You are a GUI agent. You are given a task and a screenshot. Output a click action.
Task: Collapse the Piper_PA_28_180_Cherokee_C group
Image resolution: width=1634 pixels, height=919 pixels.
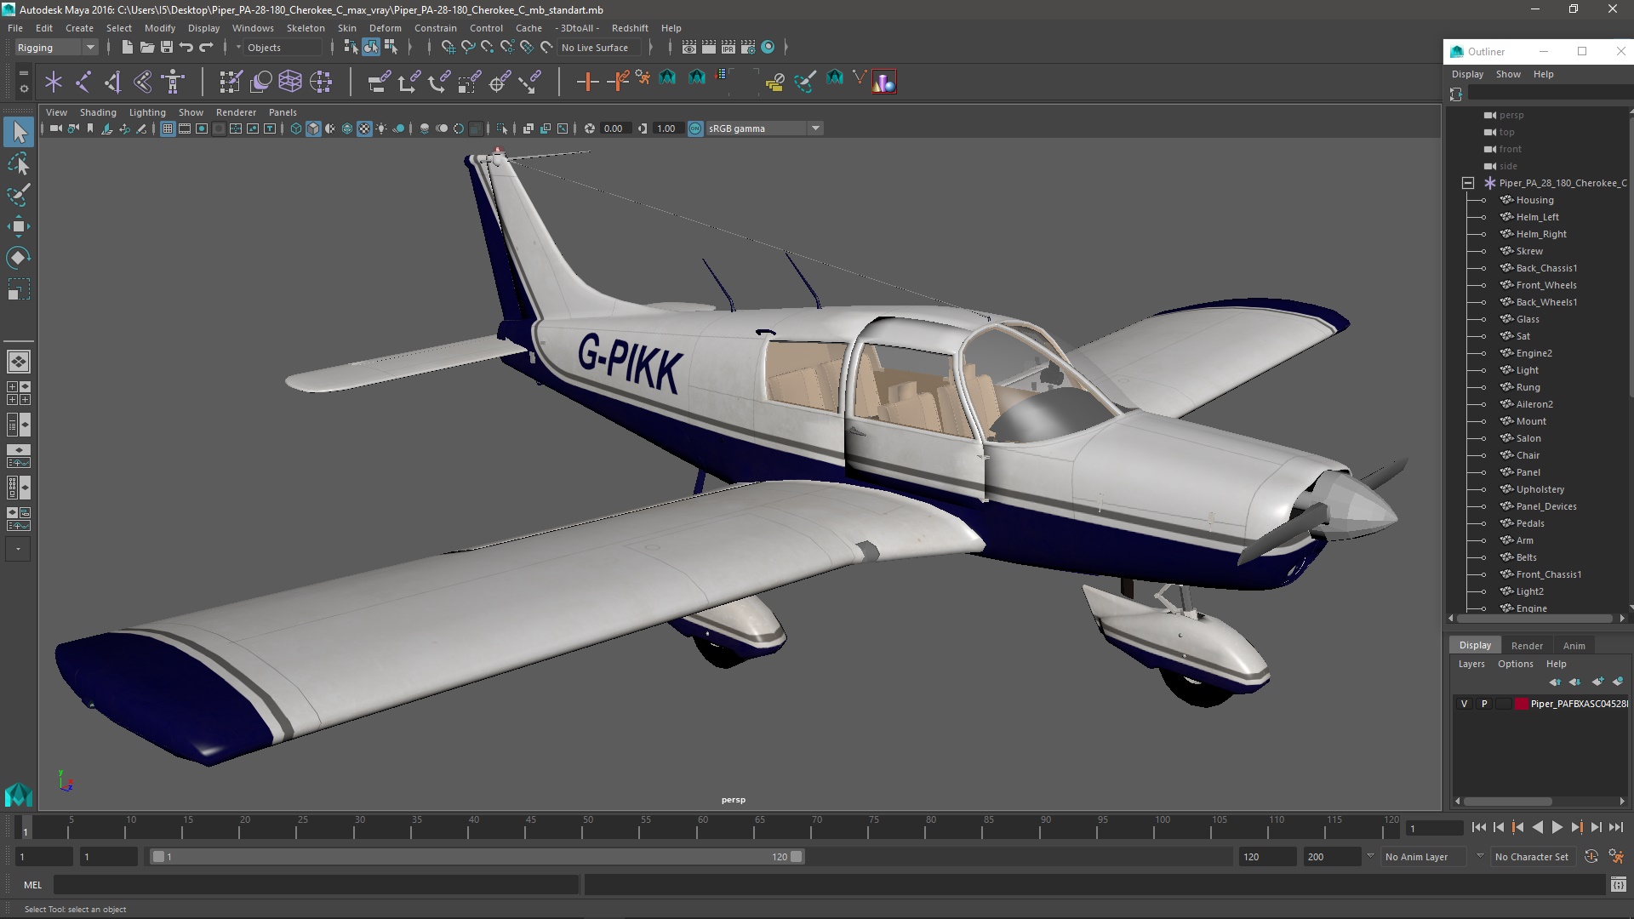(x=1468, y=183)
